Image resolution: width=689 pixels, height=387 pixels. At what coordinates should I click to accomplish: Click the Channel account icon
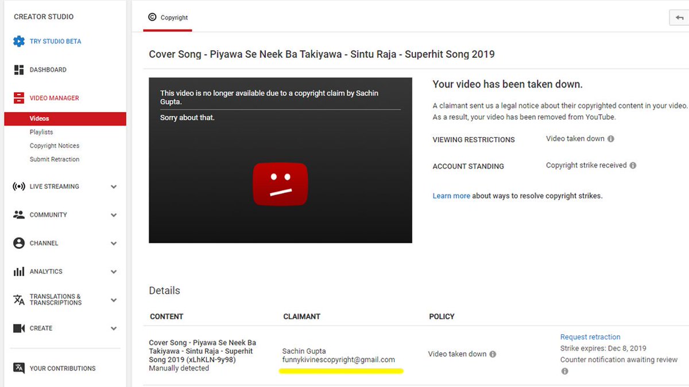click(x=19, y=243)
